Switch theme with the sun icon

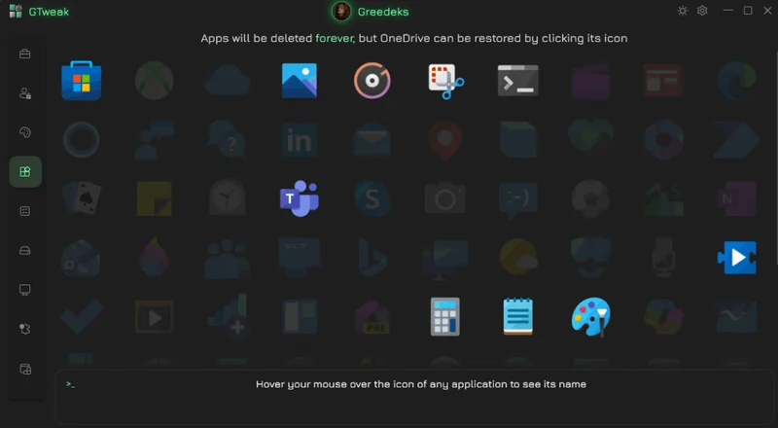click(683, 11)
